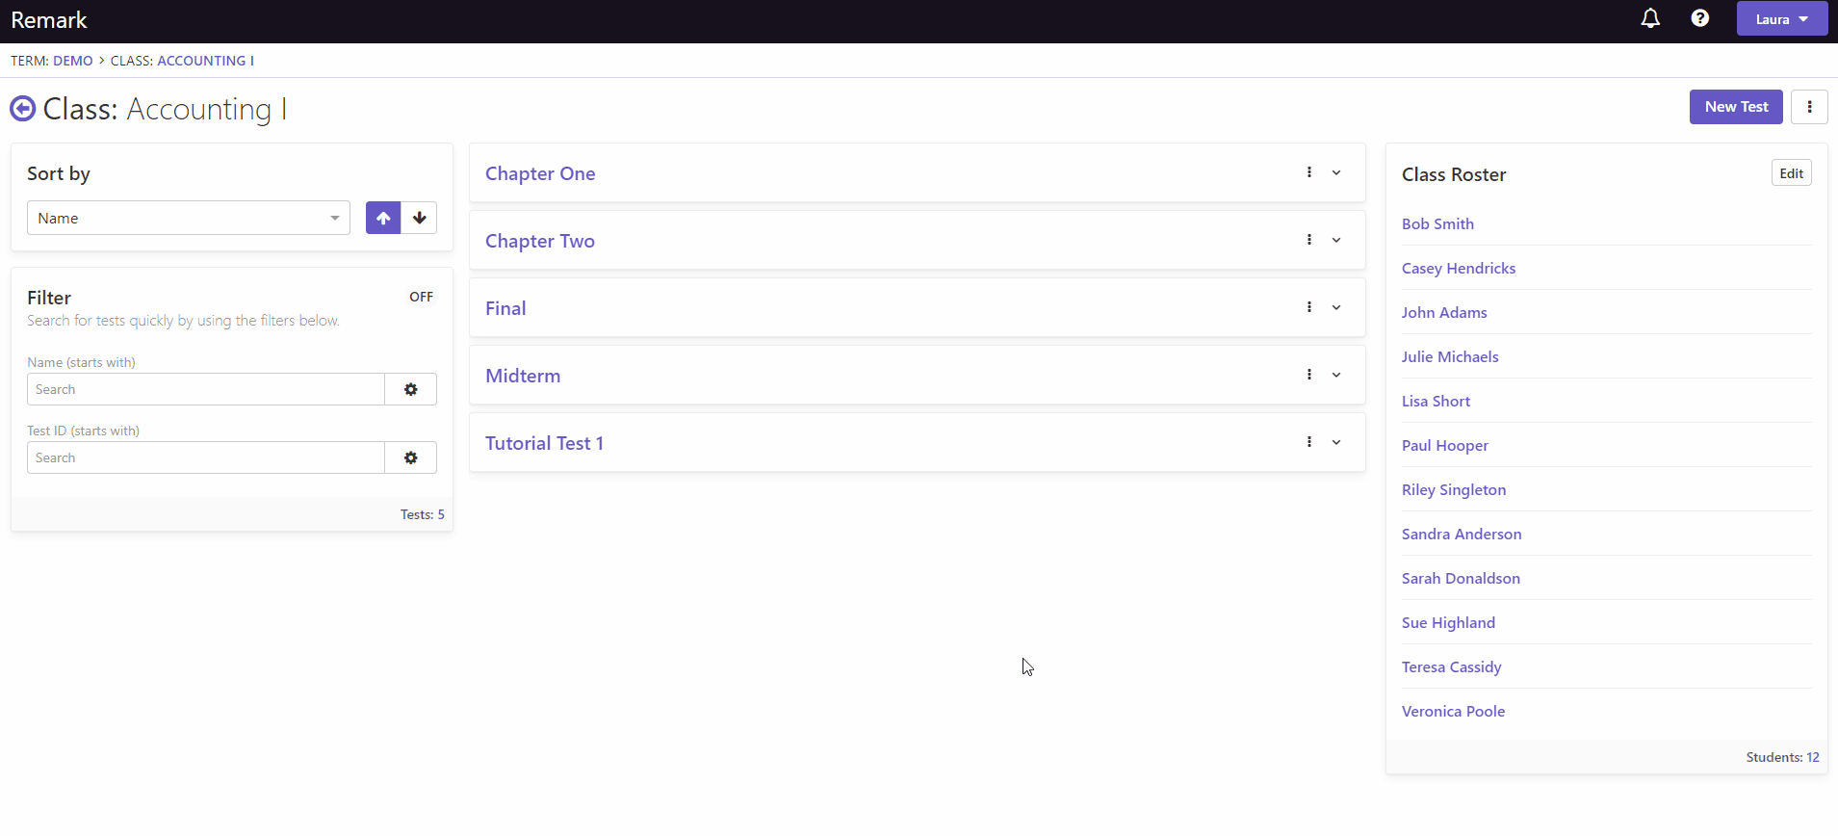Select student John Adams
Image resolution: width=1838 pixels, height=836 pixels.
pyautogui.click(x=1444, y=312)
